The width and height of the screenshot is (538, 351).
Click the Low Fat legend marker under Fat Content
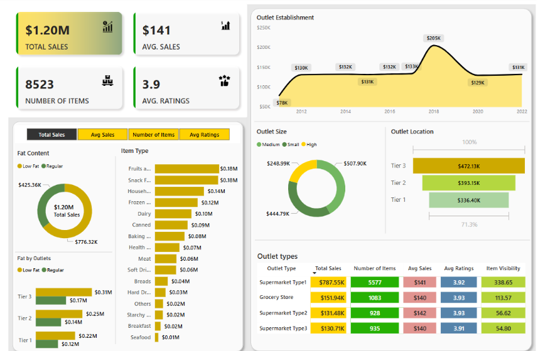(x=19, y=167)
